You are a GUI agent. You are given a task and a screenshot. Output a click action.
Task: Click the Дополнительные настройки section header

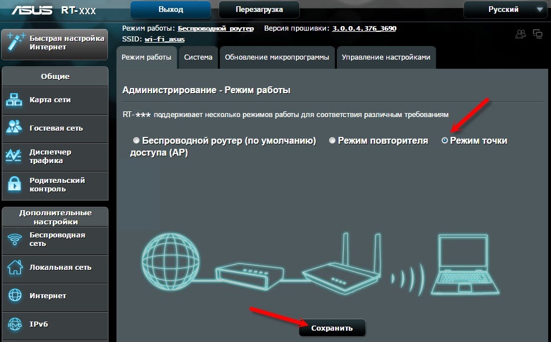[55, 217]
